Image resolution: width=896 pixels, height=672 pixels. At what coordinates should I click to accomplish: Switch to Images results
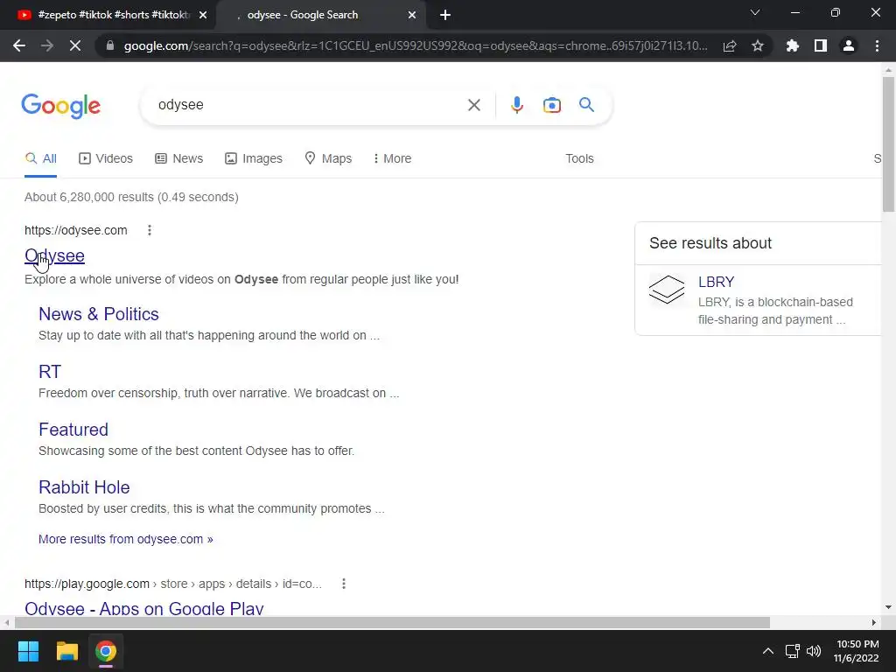254,158
